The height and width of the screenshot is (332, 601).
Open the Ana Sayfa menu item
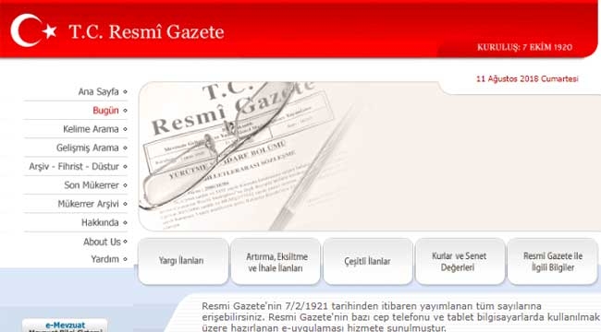coord(99,92)
